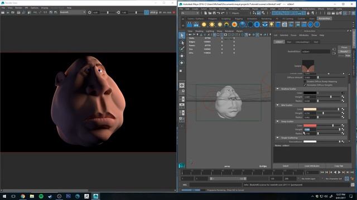Screen dimensions: 357x200
Task: Collapse the Single Scattering section
Action: [278, 138]
